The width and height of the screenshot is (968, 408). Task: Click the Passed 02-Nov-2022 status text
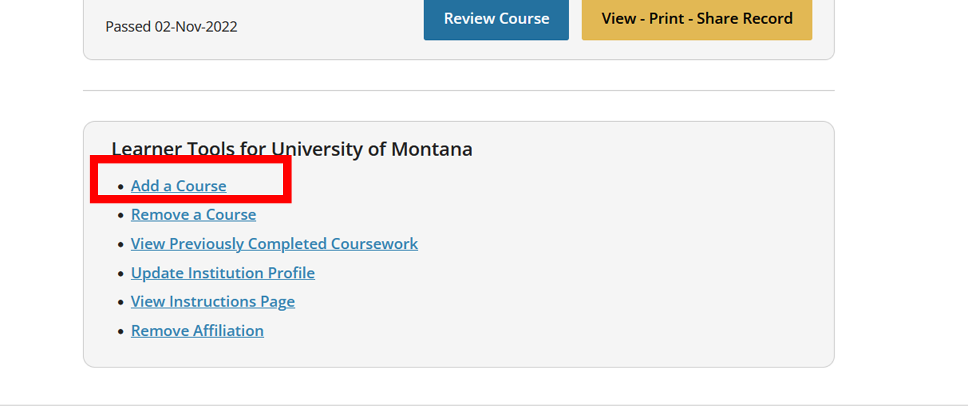click(x=171, y=27)
